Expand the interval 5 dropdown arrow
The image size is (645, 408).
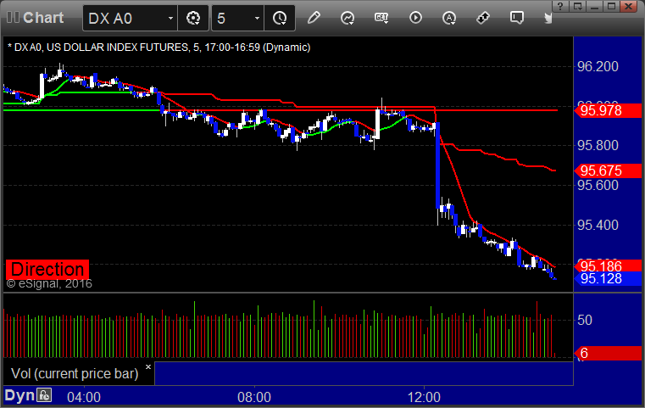point(257,18)
